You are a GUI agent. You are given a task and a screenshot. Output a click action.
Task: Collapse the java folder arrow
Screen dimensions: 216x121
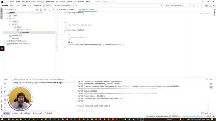[x=12, y=27]
